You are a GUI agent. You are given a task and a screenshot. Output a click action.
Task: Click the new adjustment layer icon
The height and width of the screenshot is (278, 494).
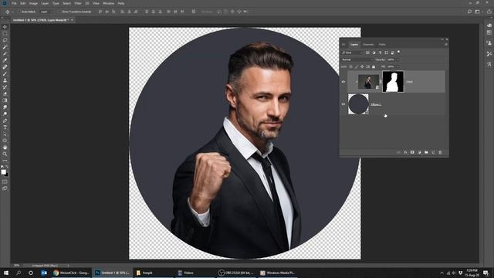419,153
